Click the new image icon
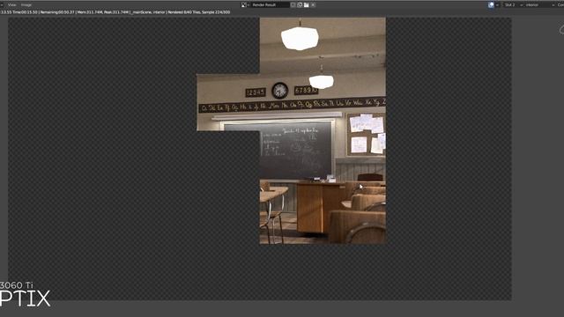The width and height of the screenshot is (564, 317). click(300, 5)
